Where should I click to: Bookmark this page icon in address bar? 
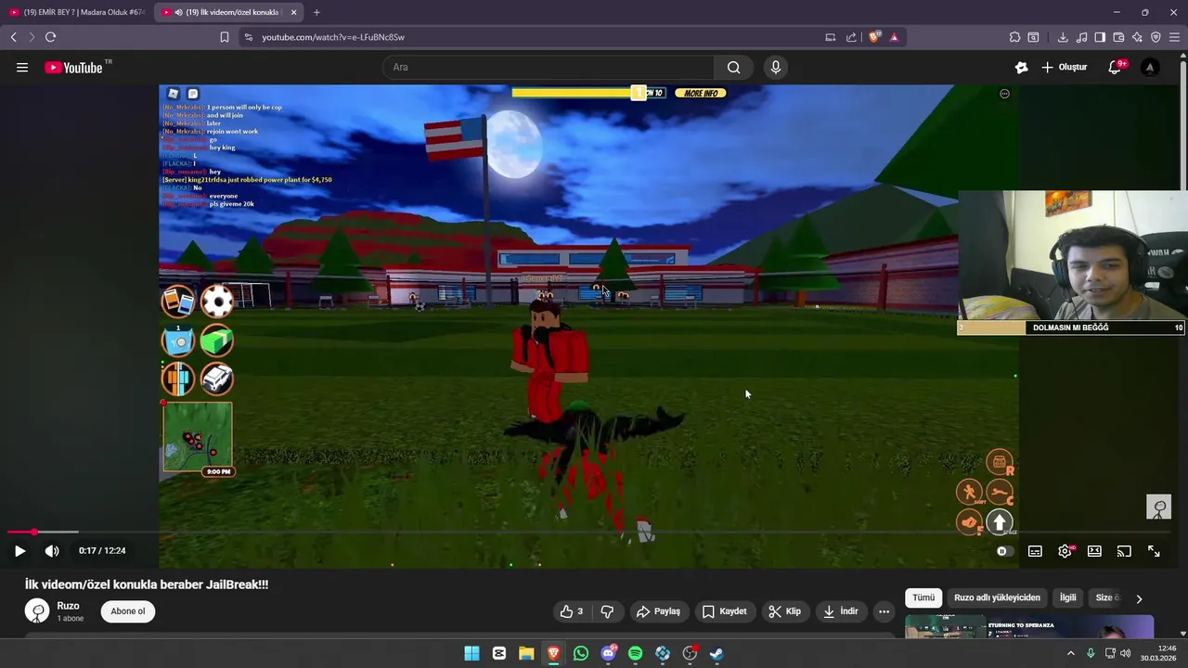pyautogui.click(x=225, y=37)
